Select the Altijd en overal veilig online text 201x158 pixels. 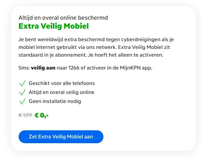coord(61,92)
